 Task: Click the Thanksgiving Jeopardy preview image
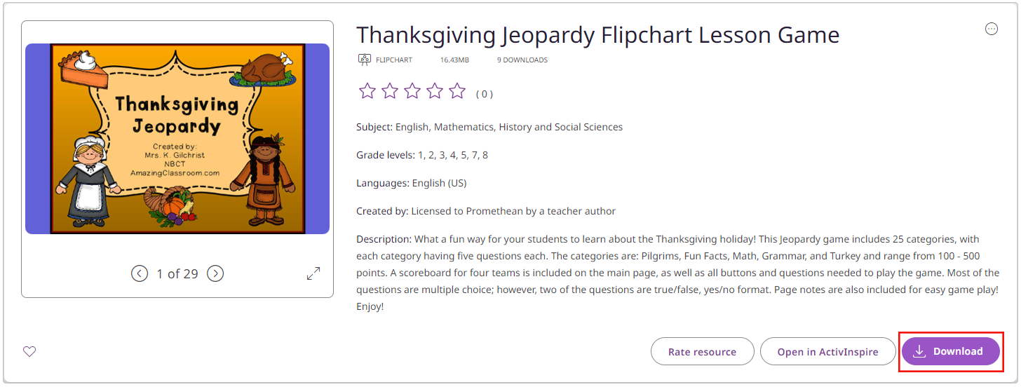pyautogui.click(x=177, y=139)
